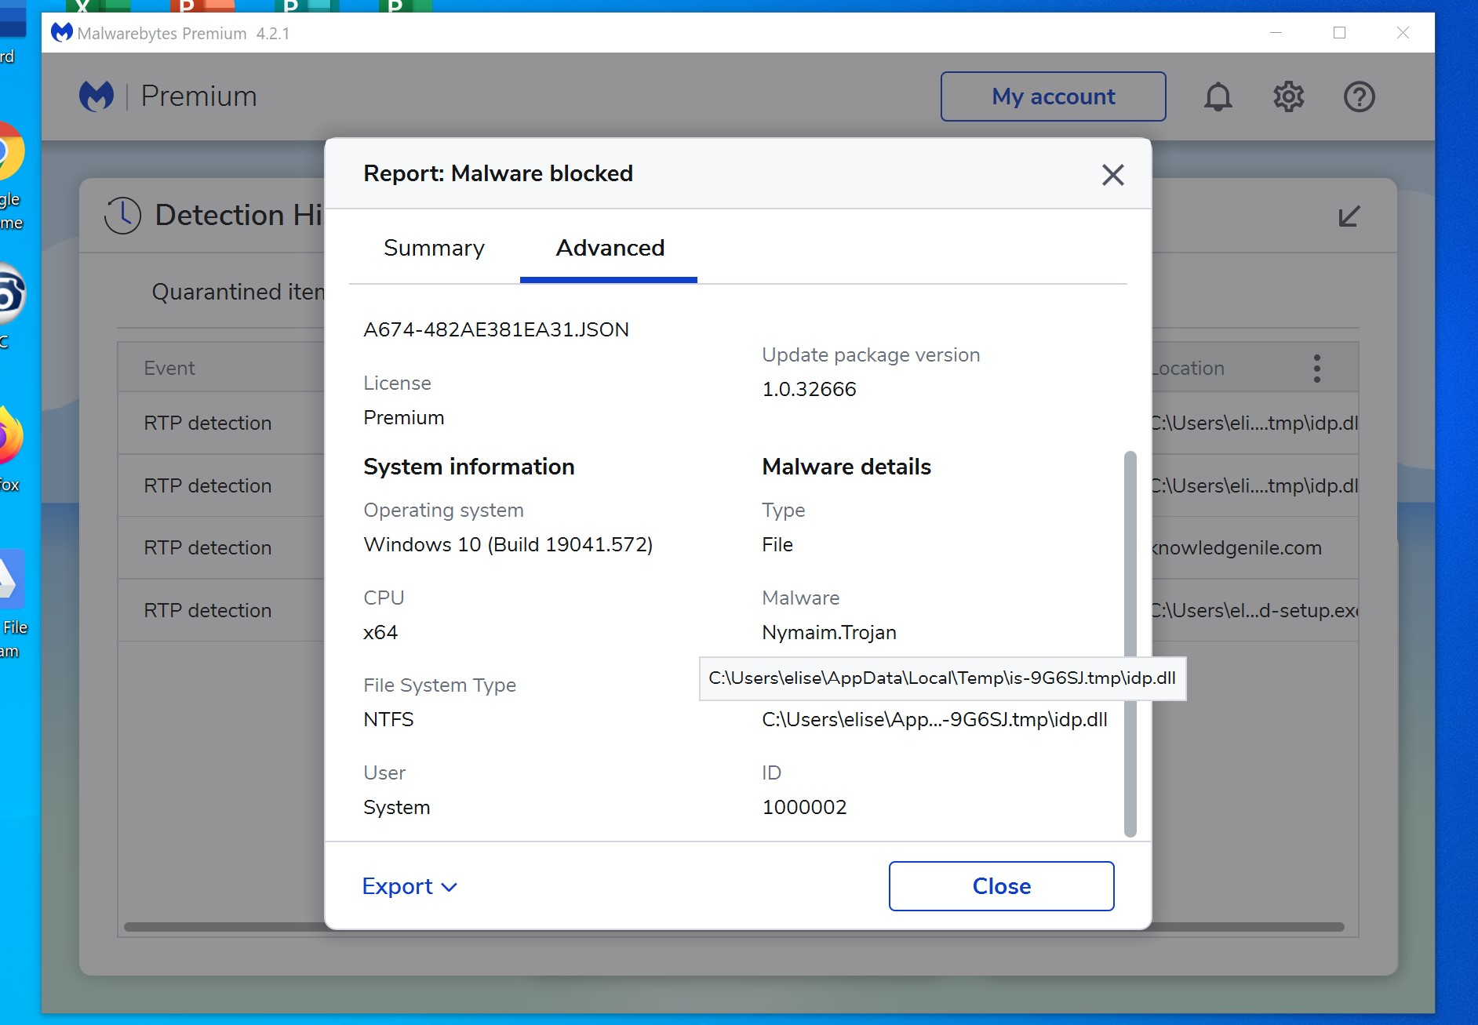Minimize the Malwarebytes window
Screen dimensions: 1478x1025
[x=1276, y=33]
